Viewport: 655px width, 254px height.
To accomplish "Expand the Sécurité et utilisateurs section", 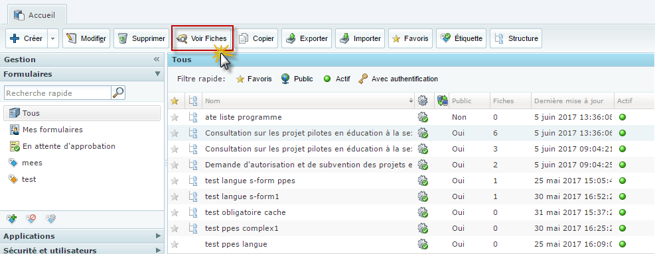I will [82, 250].
